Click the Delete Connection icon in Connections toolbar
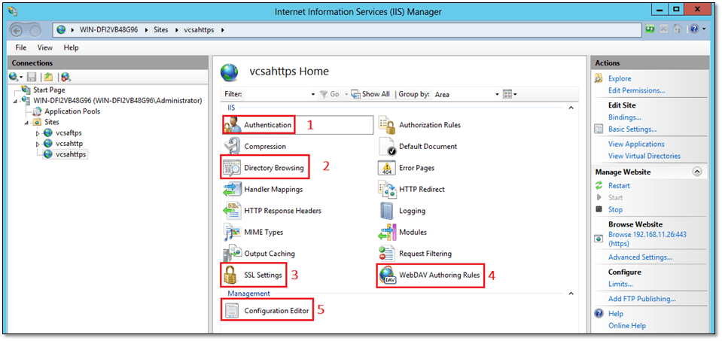Image resolution: width=722 pixels, height=341 pixels. click(65, 78)
